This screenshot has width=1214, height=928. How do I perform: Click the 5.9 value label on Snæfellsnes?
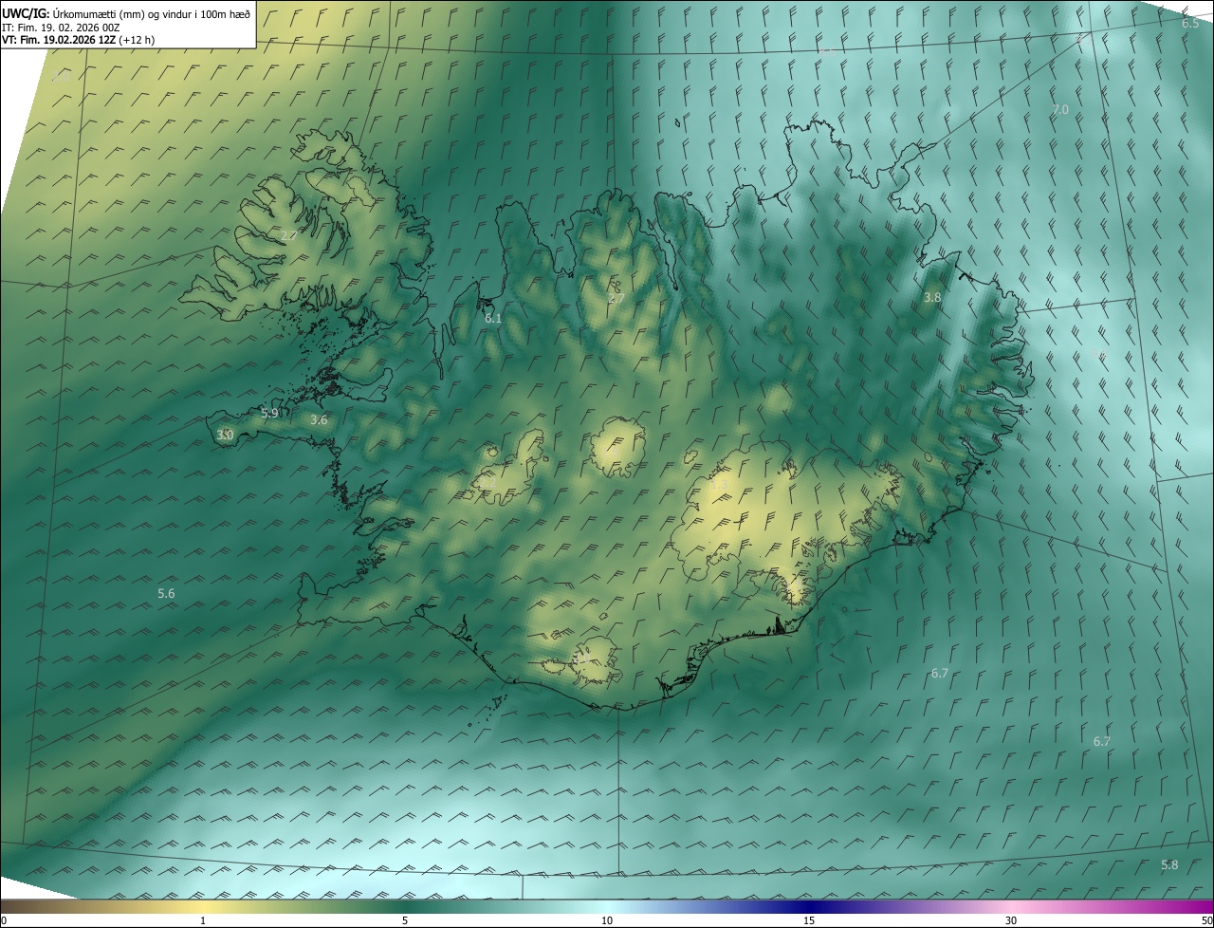[270, 413]
